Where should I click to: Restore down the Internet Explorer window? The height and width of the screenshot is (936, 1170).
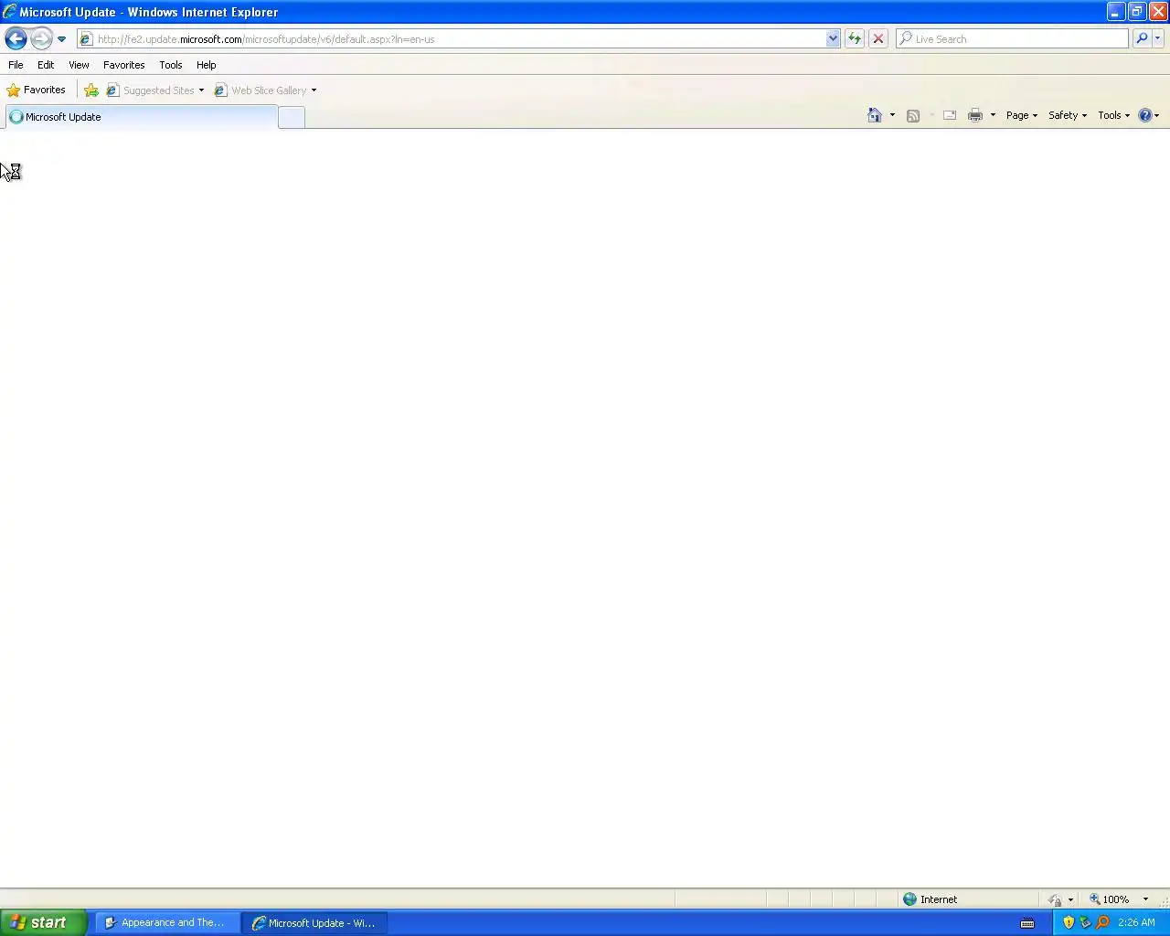point(1137,12)
